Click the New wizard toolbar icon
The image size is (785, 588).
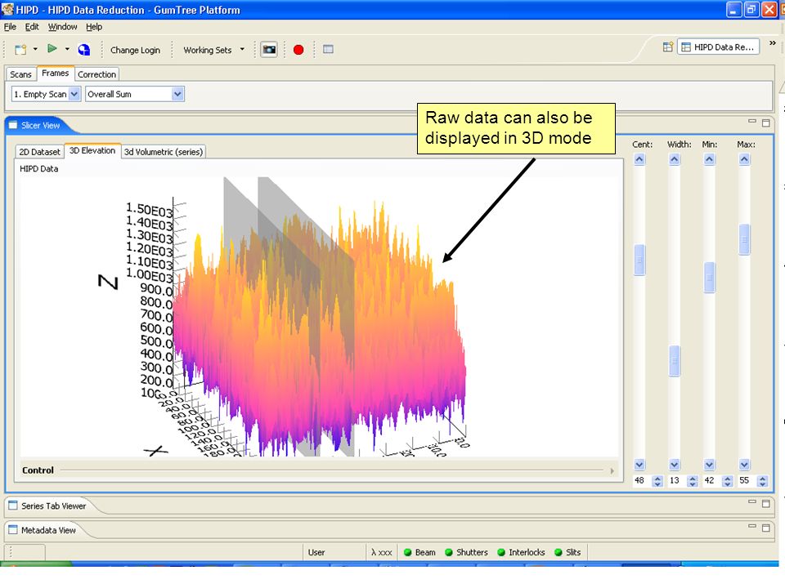point(20,50)
